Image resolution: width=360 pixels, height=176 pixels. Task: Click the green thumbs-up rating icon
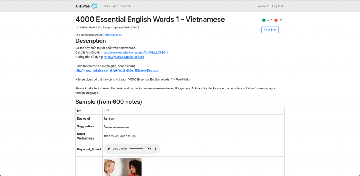[264, 20]
